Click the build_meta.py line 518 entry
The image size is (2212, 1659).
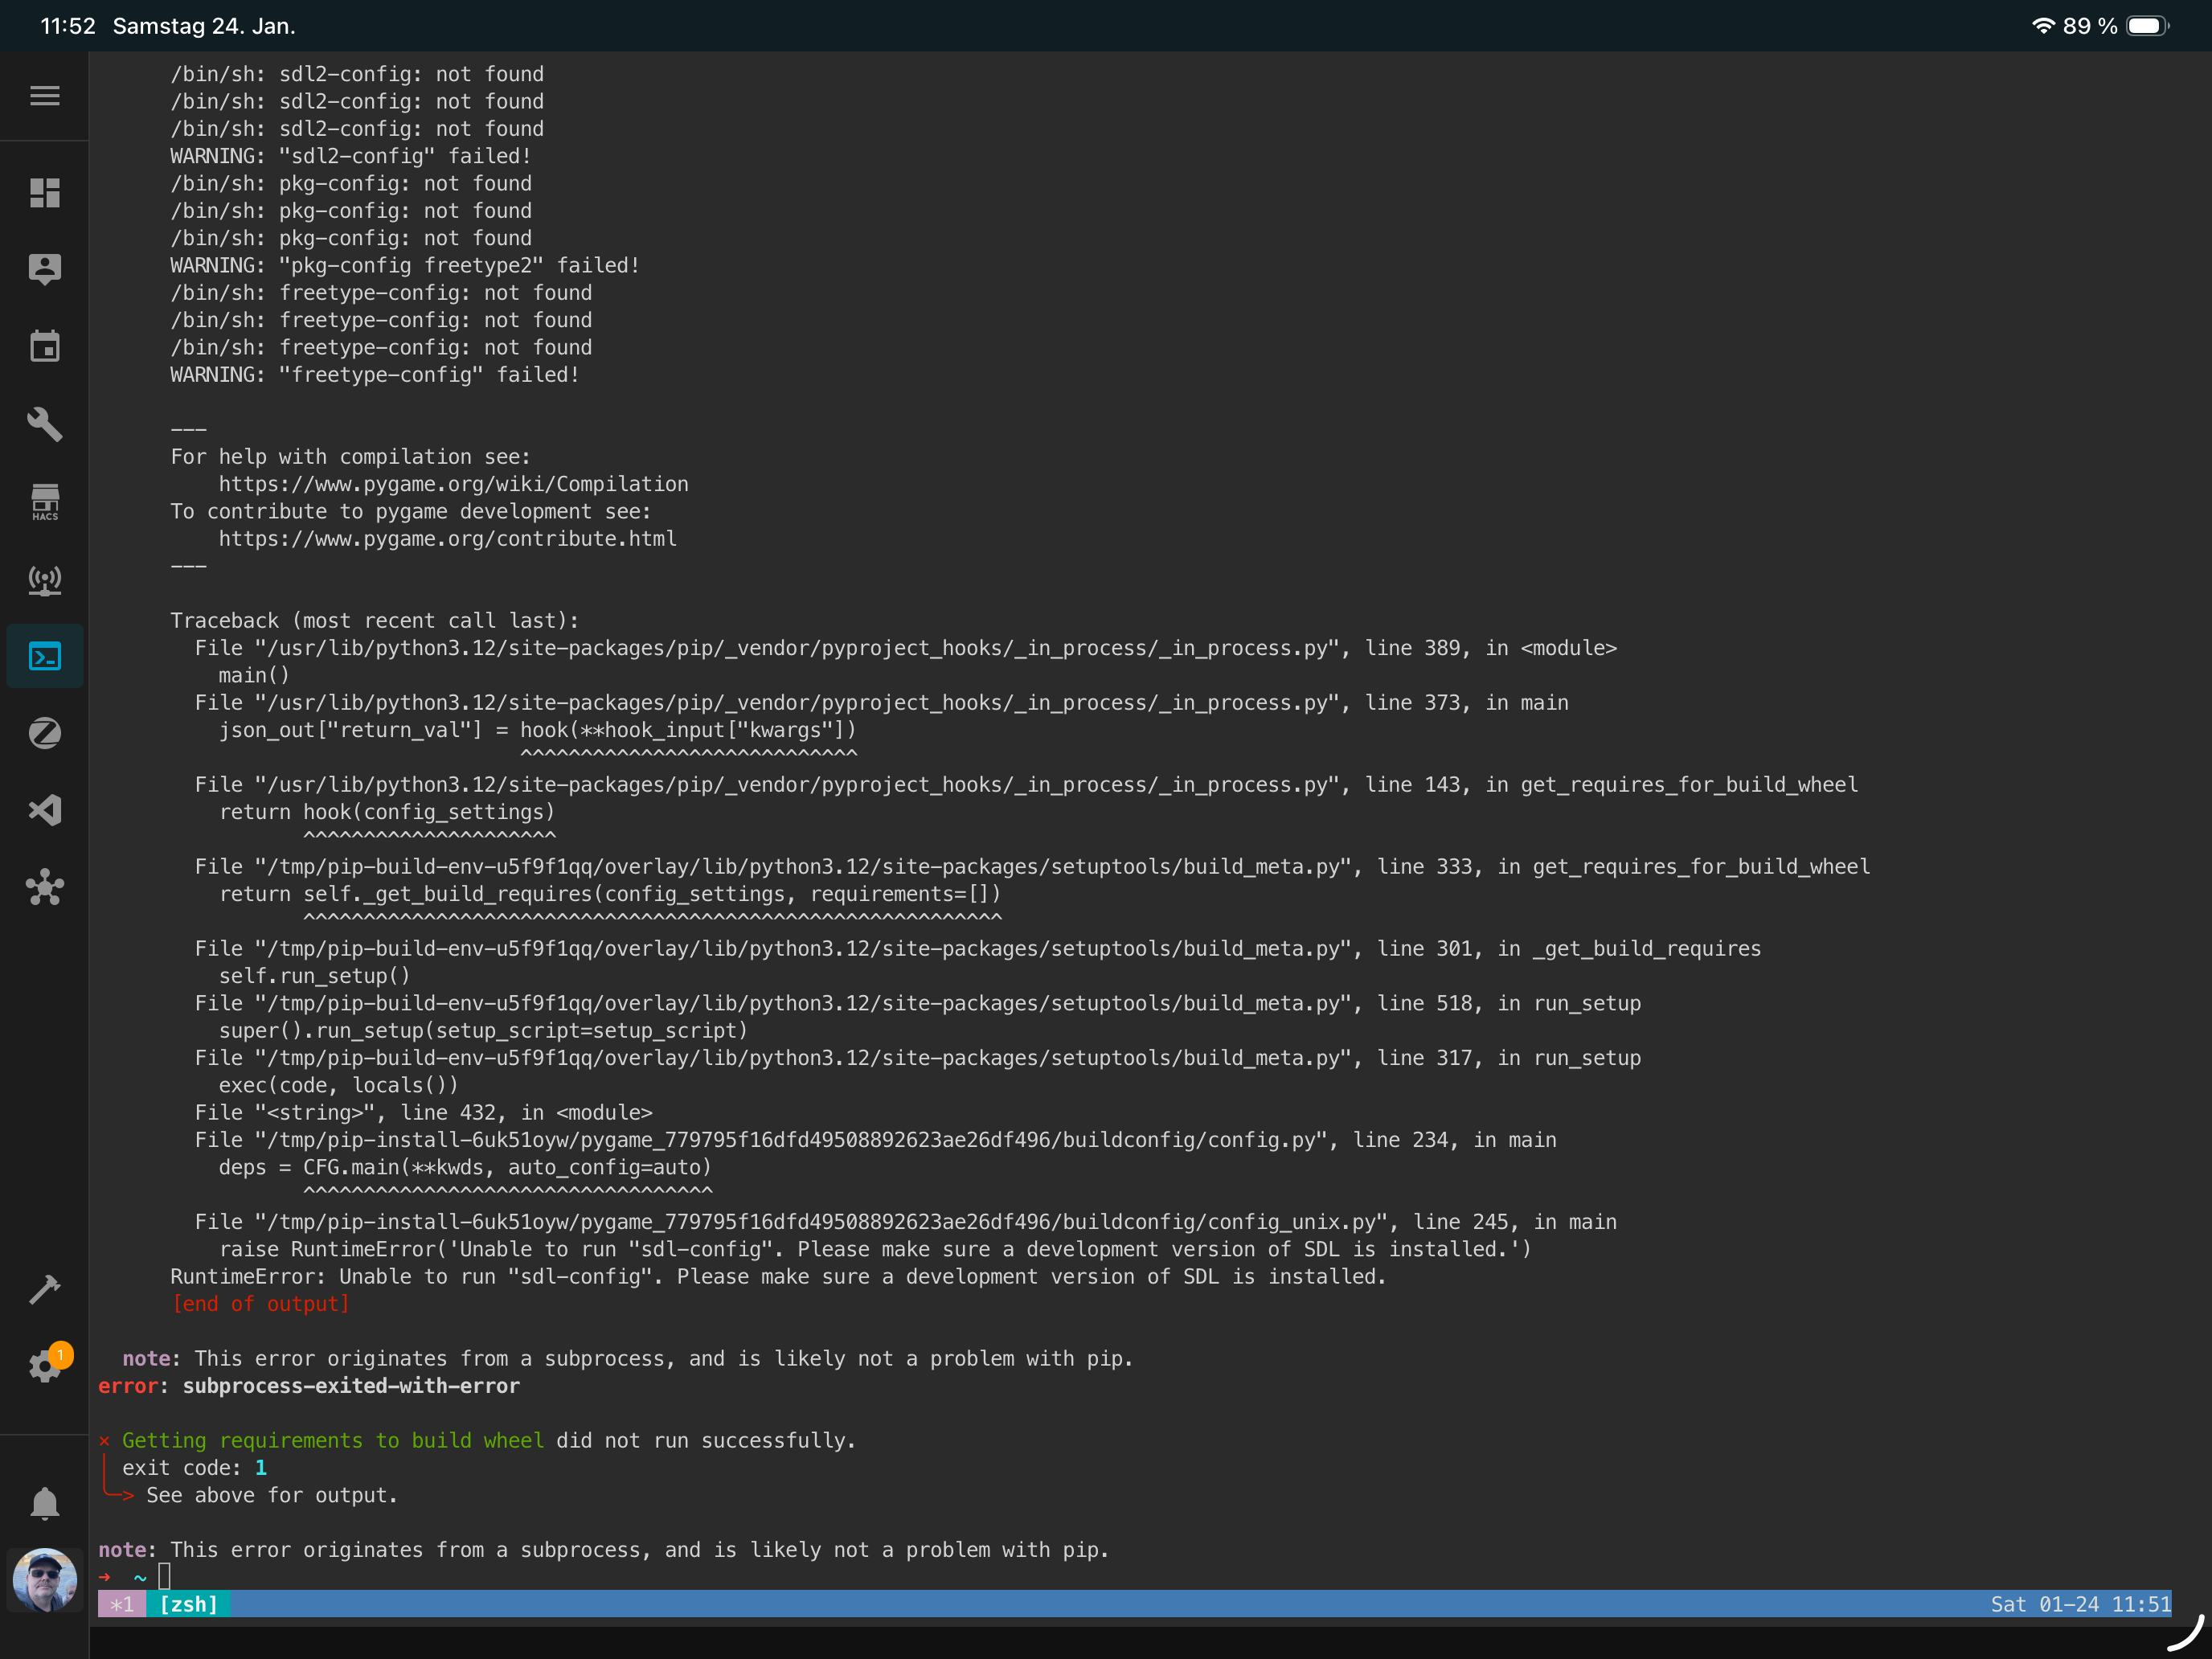918,1003
